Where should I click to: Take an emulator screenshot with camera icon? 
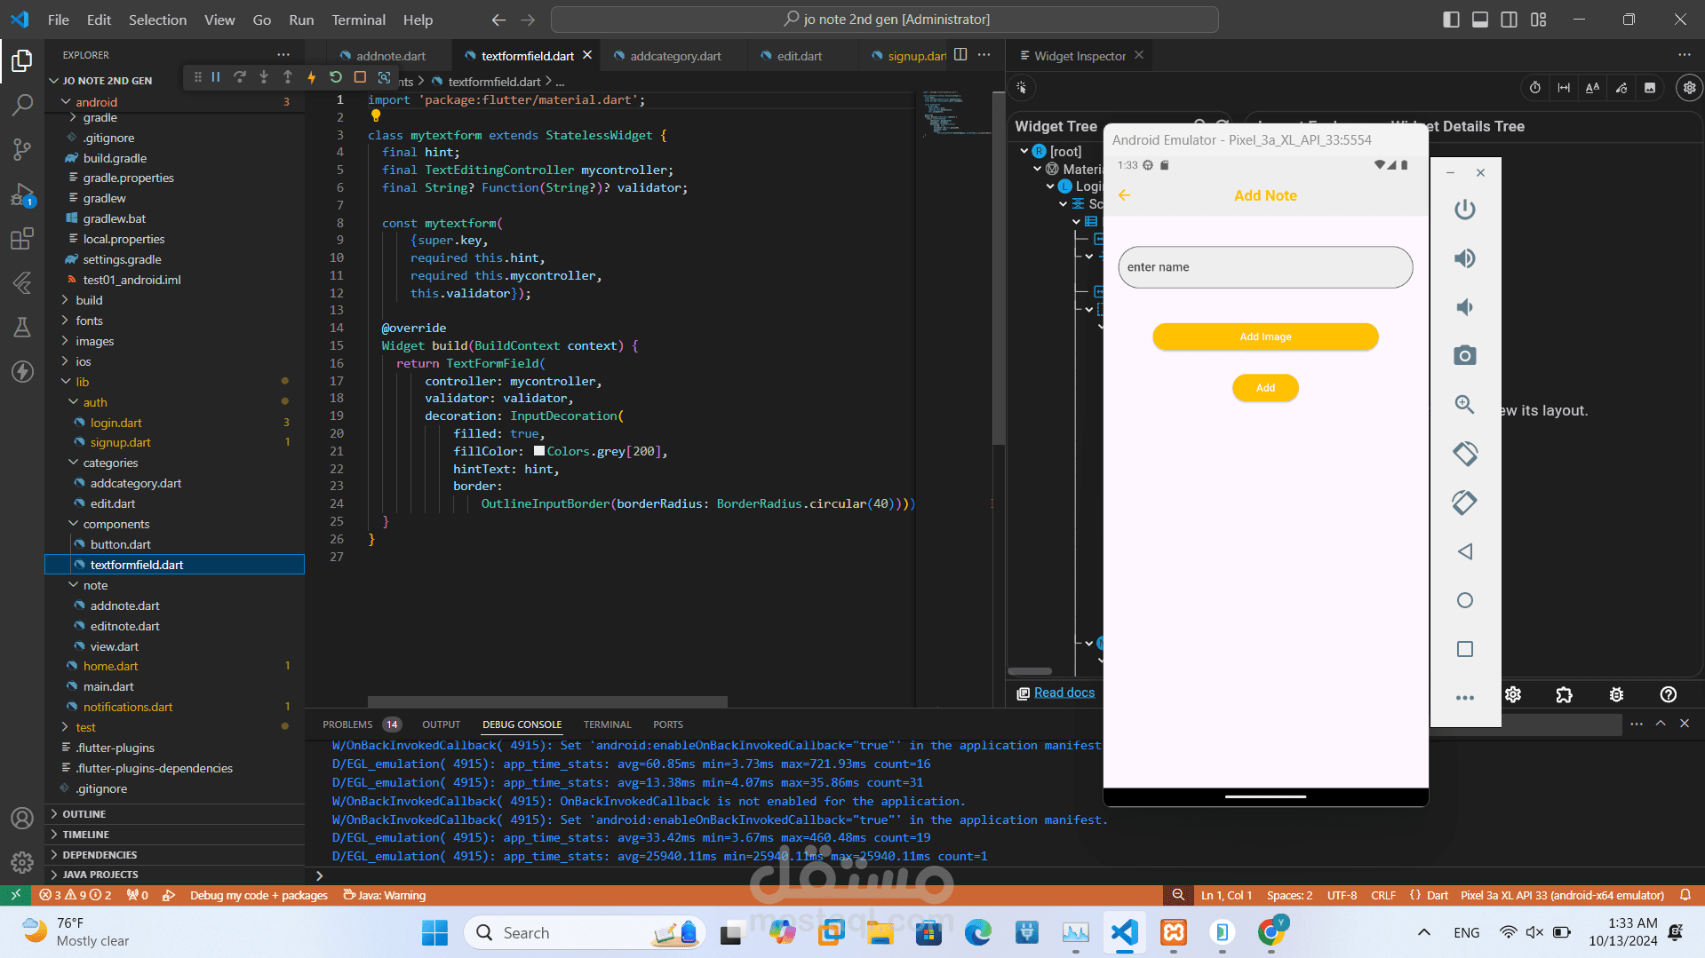1464,356
